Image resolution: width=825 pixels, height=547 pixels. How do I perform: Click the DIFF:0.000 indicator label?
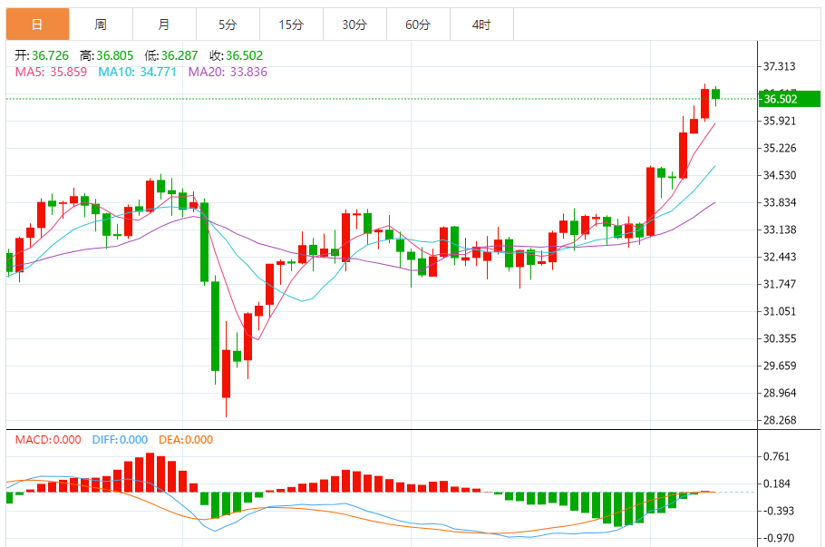(x=120, y=440)
